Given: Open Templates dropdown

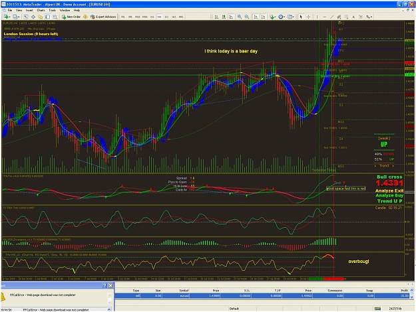Looking at the screenshot, I should [290, 17].
